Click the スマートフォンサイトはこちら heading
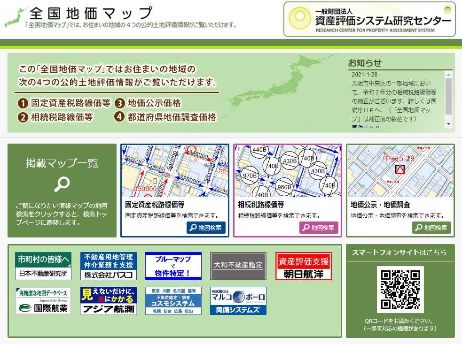This screenshot has height=344, width=462. click(399, 252)
